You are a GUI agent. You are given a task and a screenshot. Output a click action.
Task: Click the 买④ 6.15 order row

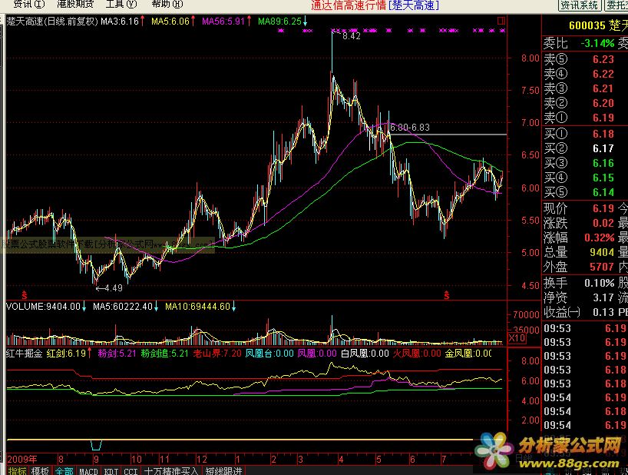click(x=585, y=178)
